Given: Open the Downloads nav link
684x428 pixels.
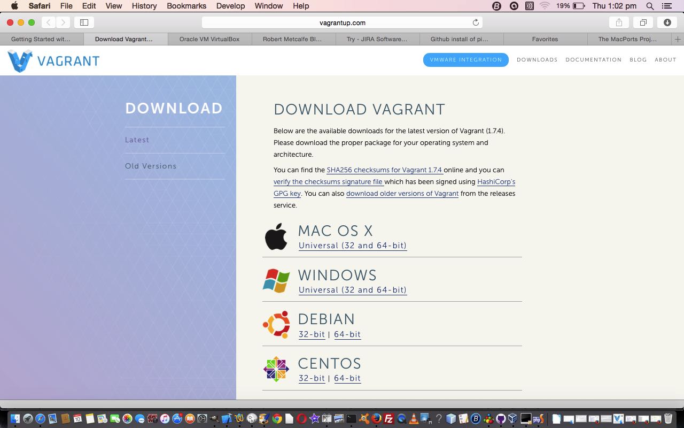Looking at the screenshot, I should tap(537, 60).
